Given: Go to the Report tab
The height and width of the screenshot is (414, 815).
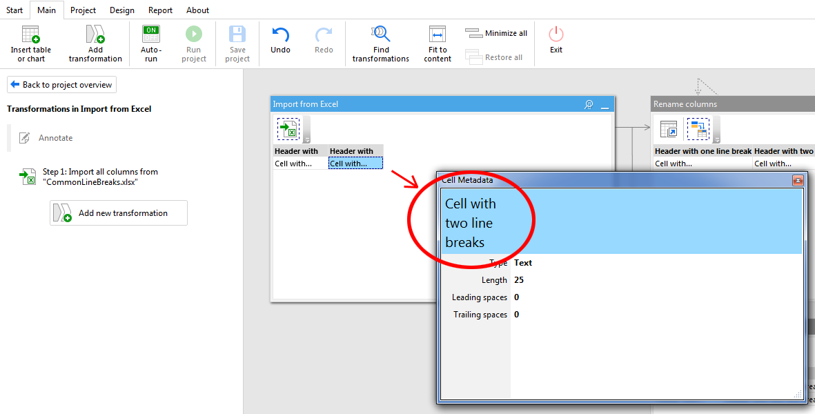Looking at the screenshot, I should pos(160,10).
